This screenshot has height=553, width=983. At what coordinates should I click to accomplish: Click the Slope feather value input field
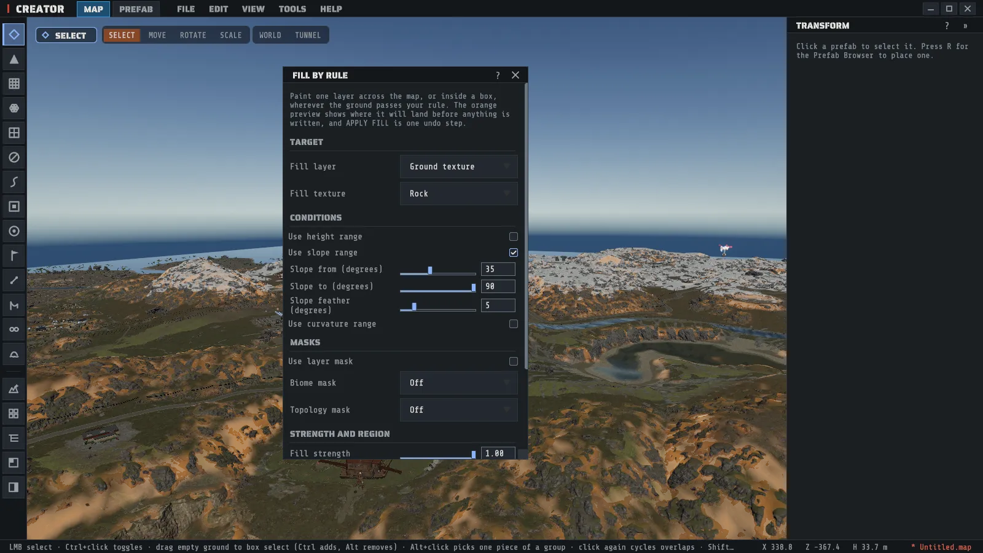click(x=498, y=305)
